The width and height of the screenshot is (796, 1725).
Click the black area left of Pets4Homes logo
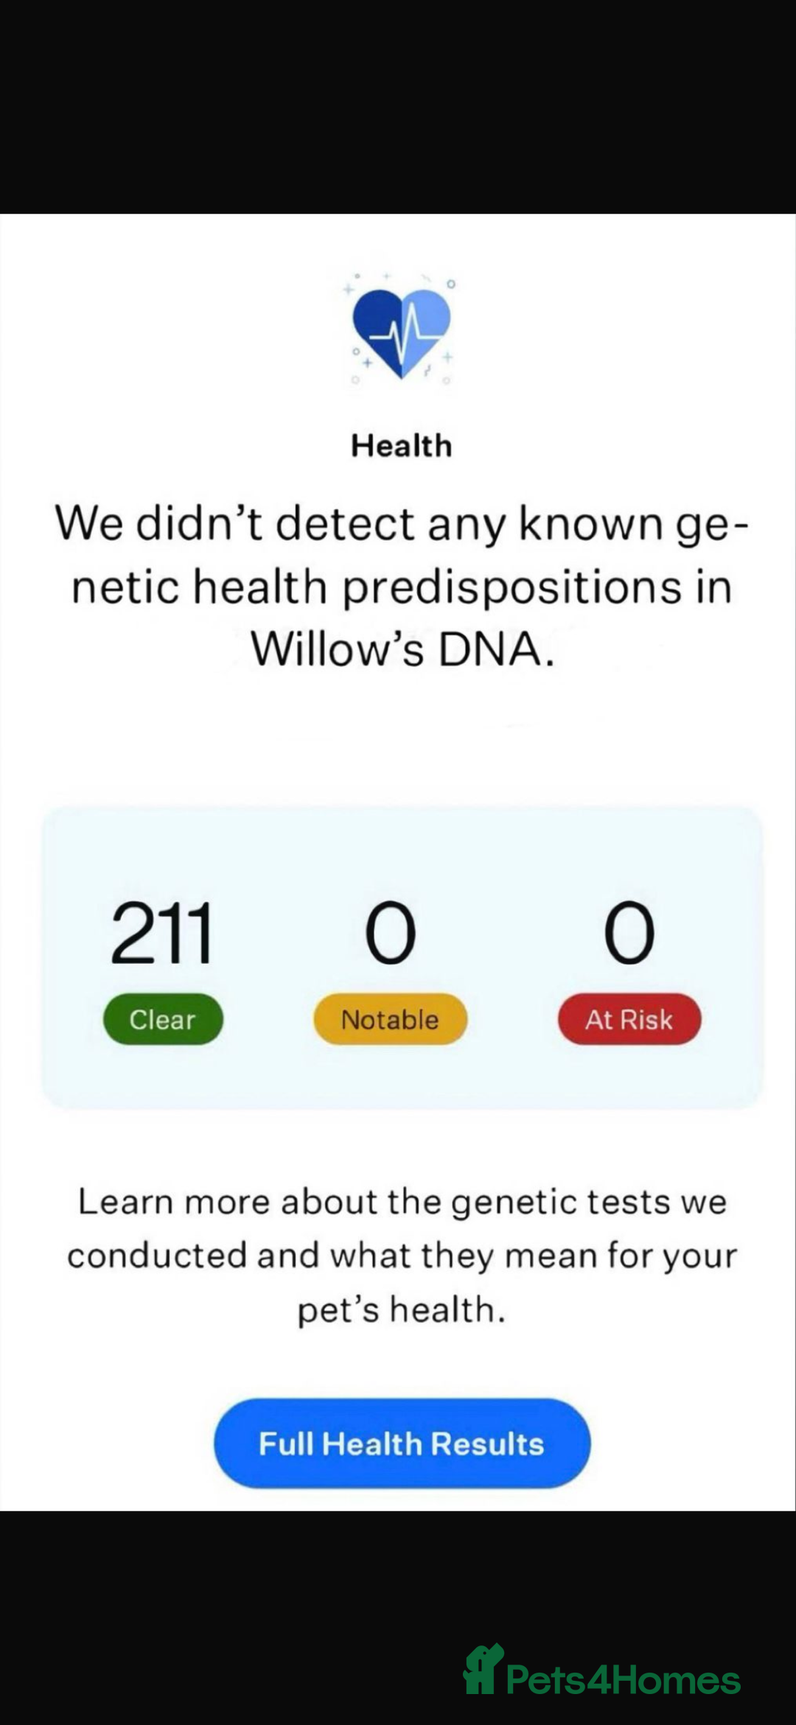(x=221, y=1673)
